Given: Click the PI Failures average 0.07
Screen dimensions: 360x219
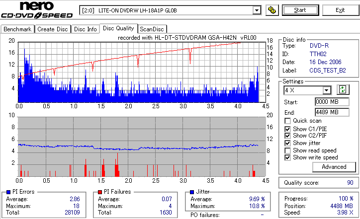Looking at the screenshot, I should click(x=167, y=199).
